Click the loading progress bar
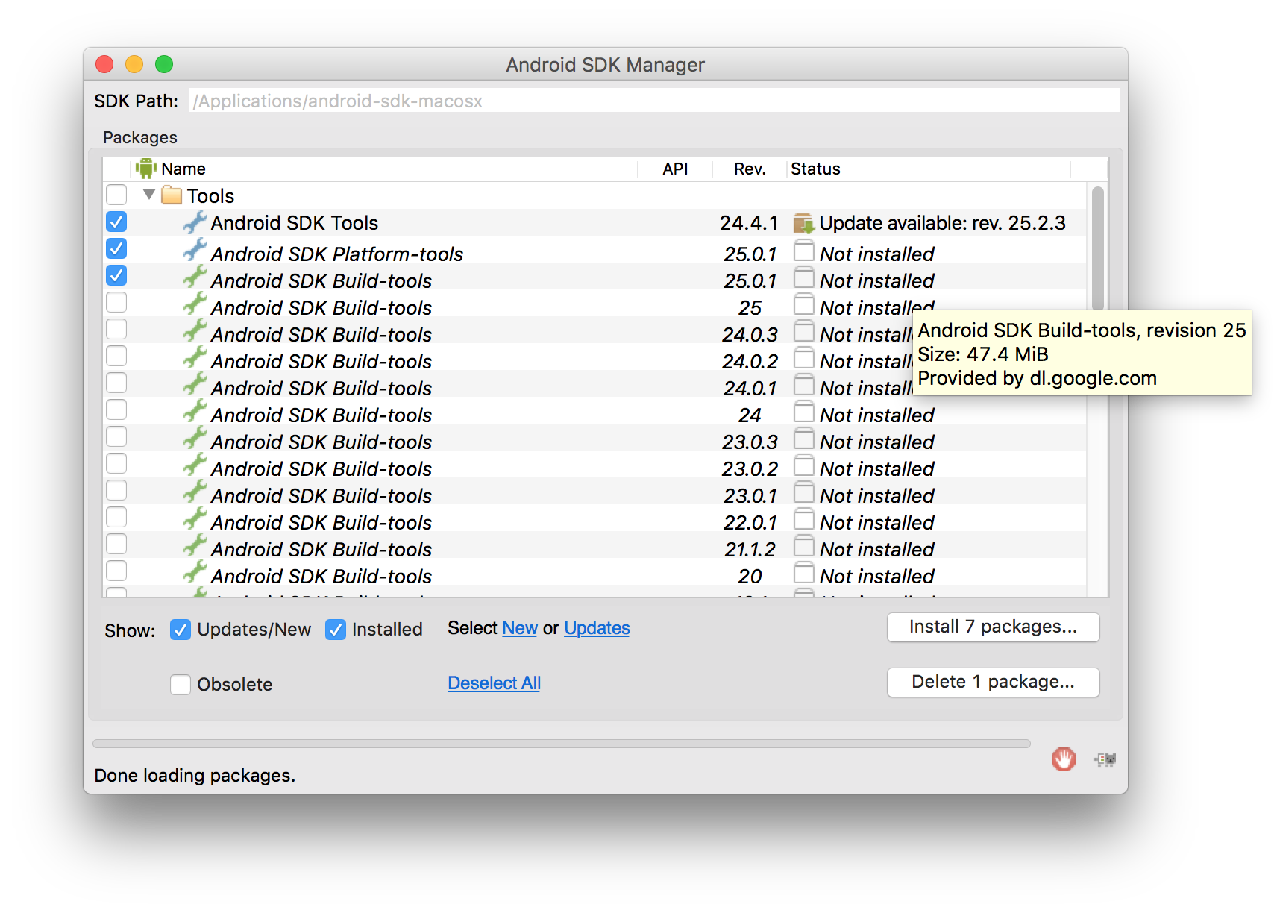The image size is (1277, 913). coord(562,744)
